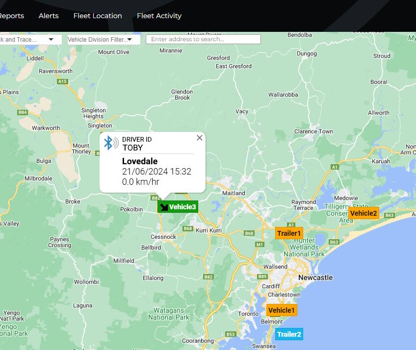The image size is (416, 350).
Task: Click the Cessnock label on the map
Action: tap(163, 237)
